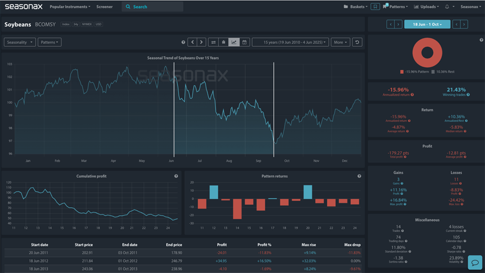Toggle the swap arrows button in toolbar
The height and width of the screenshot is (273, 485).
pos(213,42)
